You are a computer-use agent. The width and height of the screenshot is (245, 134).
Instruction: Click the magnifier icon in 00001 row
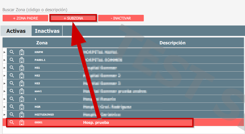click(11, 122)
